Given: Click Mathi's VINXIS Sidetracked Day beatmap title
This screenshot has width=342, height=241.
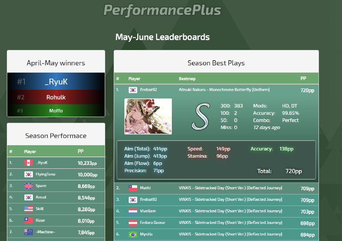Looking at the screenshot, I should (230, 188).
